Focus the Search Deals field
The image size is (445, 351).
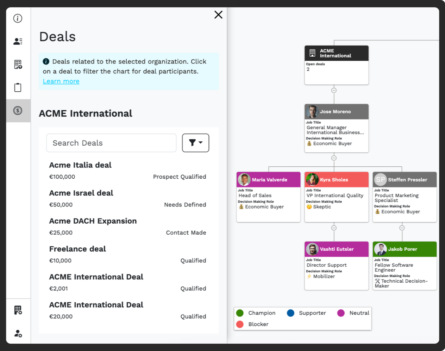(x=111, y=143)
